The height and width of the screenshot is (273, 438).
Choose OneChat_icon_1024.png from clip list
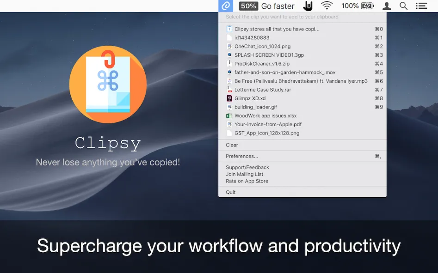(302, 46)
